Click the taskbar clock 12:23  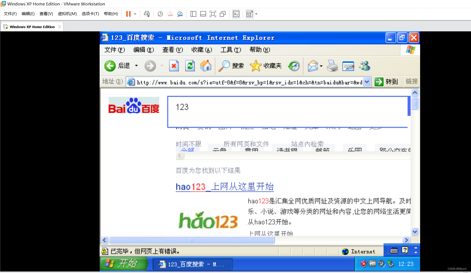tap(406, 264)
